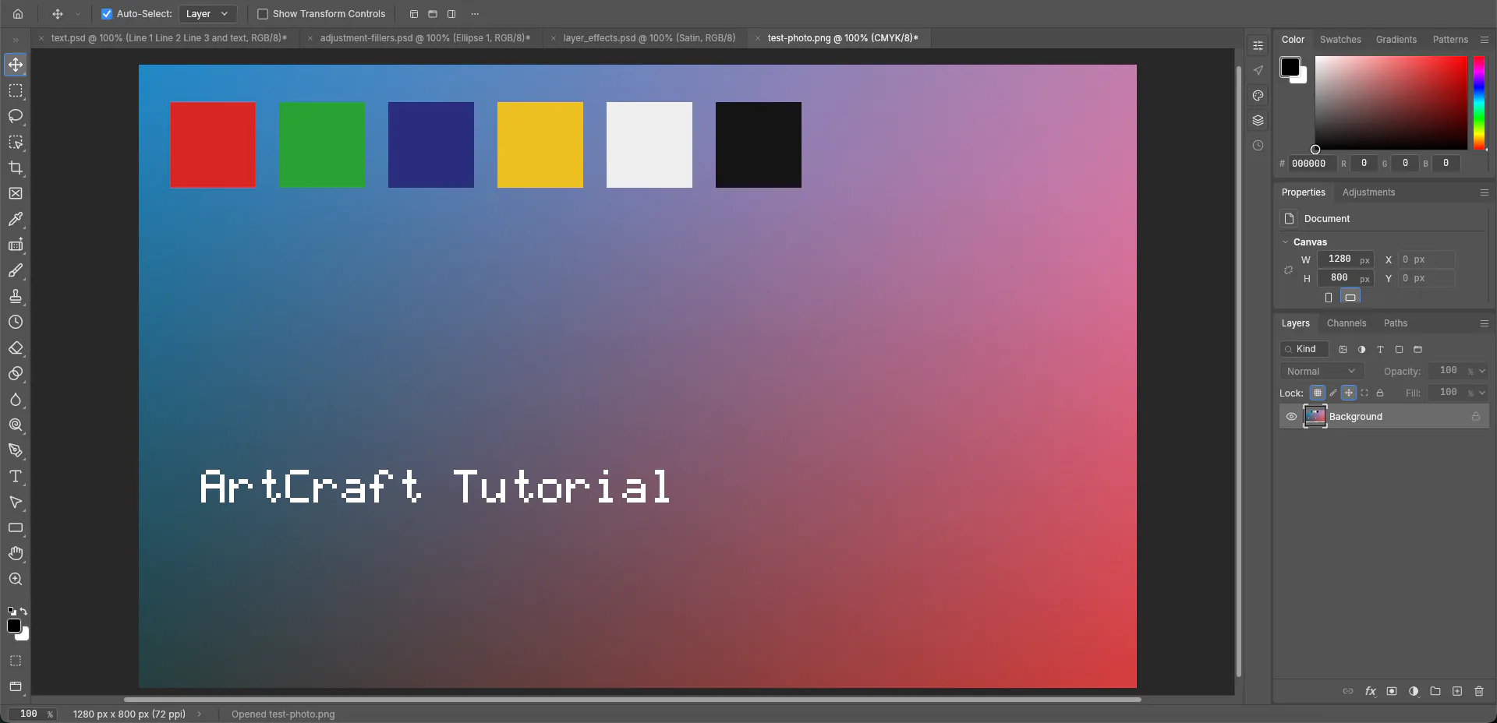This screenshot has height=723, width=1497.
Task: Click the hue spectrum slider
Action: tap(1479, 103)
